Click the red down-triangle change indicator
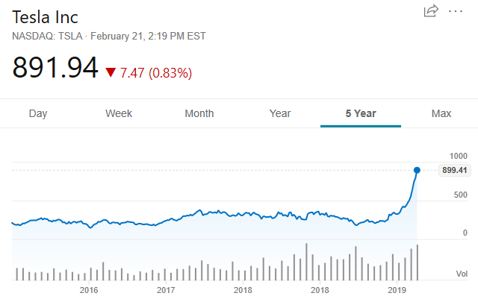 tap(111, 72)
